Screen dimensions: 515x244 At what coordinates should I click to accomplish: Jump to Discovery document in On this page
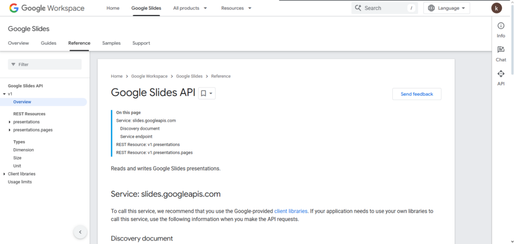pos(140,129)
